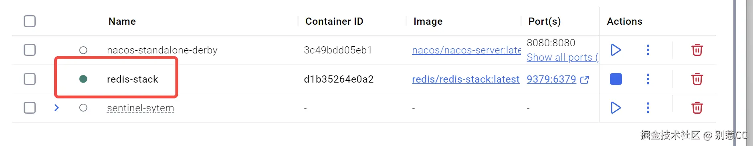Stop the running redis-stack container
The image size is (753, 146).
click(616, 79)
